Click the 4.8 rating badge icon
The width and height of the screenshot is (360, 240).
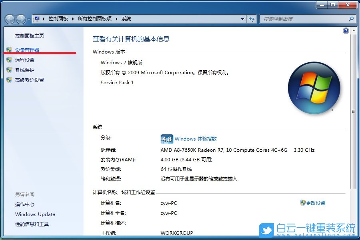tap(166, 139)
